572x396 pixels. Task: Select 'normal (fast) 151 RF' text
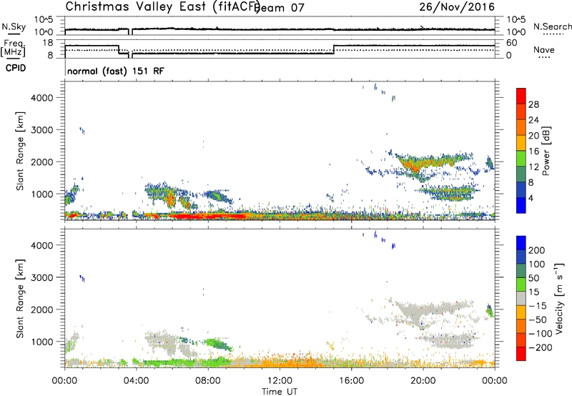pos(116,71)
